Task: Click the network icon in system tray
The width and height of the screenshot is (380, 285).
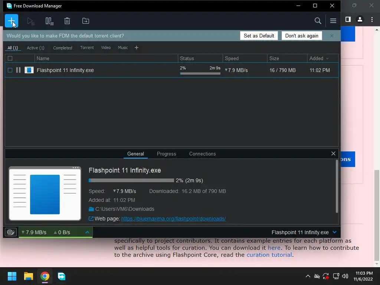Action: click(336, 276)
